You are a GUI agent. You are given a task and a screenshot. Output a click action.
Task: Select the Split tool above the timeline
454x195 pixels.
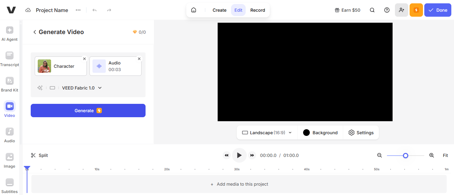coord(39,155)
